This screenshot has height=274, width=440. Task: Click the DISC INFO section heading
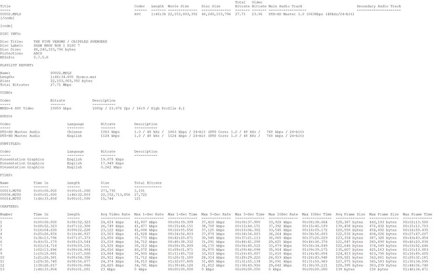11,34
